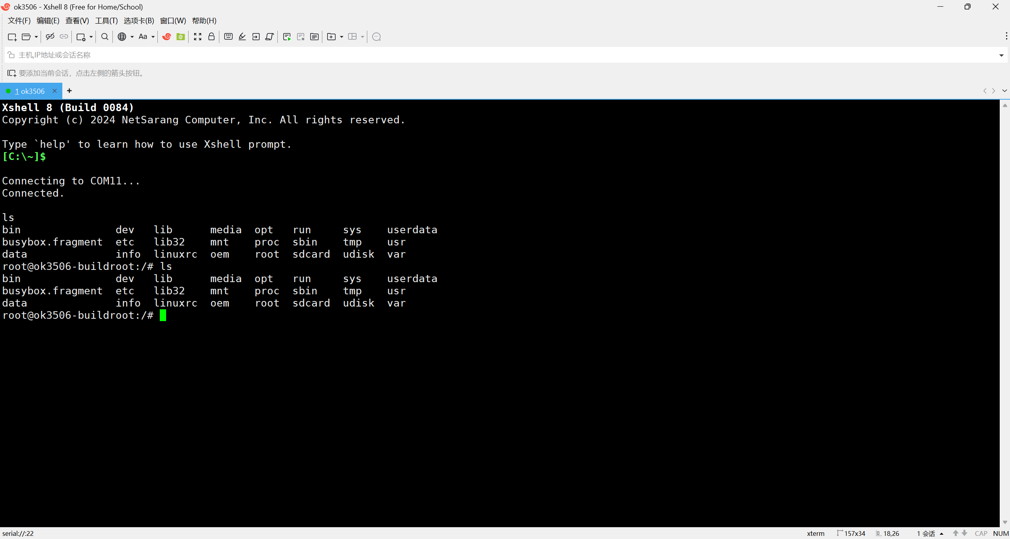The width and height of the screenshot is (1010, 539).
Task: Expand the encoding globe dropdown arrow
Action: click(x=132, y=37)
